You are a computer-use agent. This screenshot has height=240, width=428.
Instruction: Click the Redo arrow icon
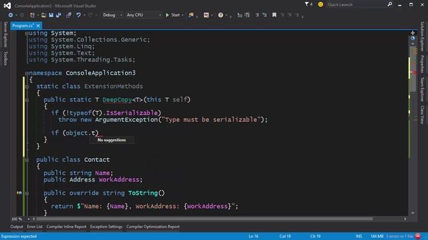pyautogui.click(x=90, y=15)
